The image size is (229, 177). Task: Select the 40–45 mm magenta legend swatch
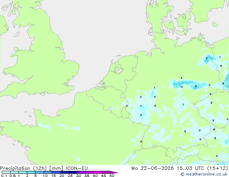98,172
